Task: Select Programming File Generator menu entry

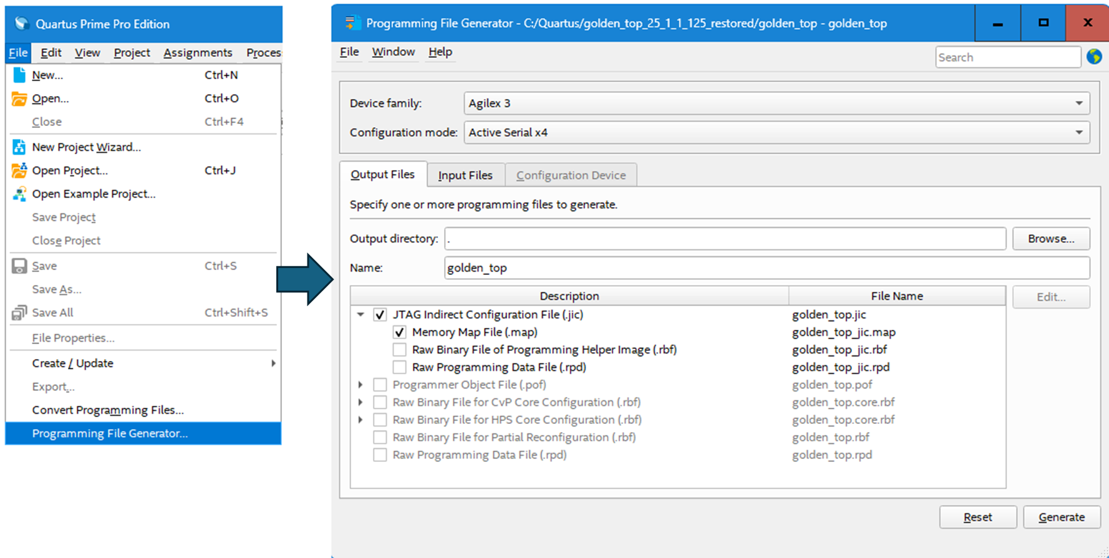Action: (x=110, y=433)
